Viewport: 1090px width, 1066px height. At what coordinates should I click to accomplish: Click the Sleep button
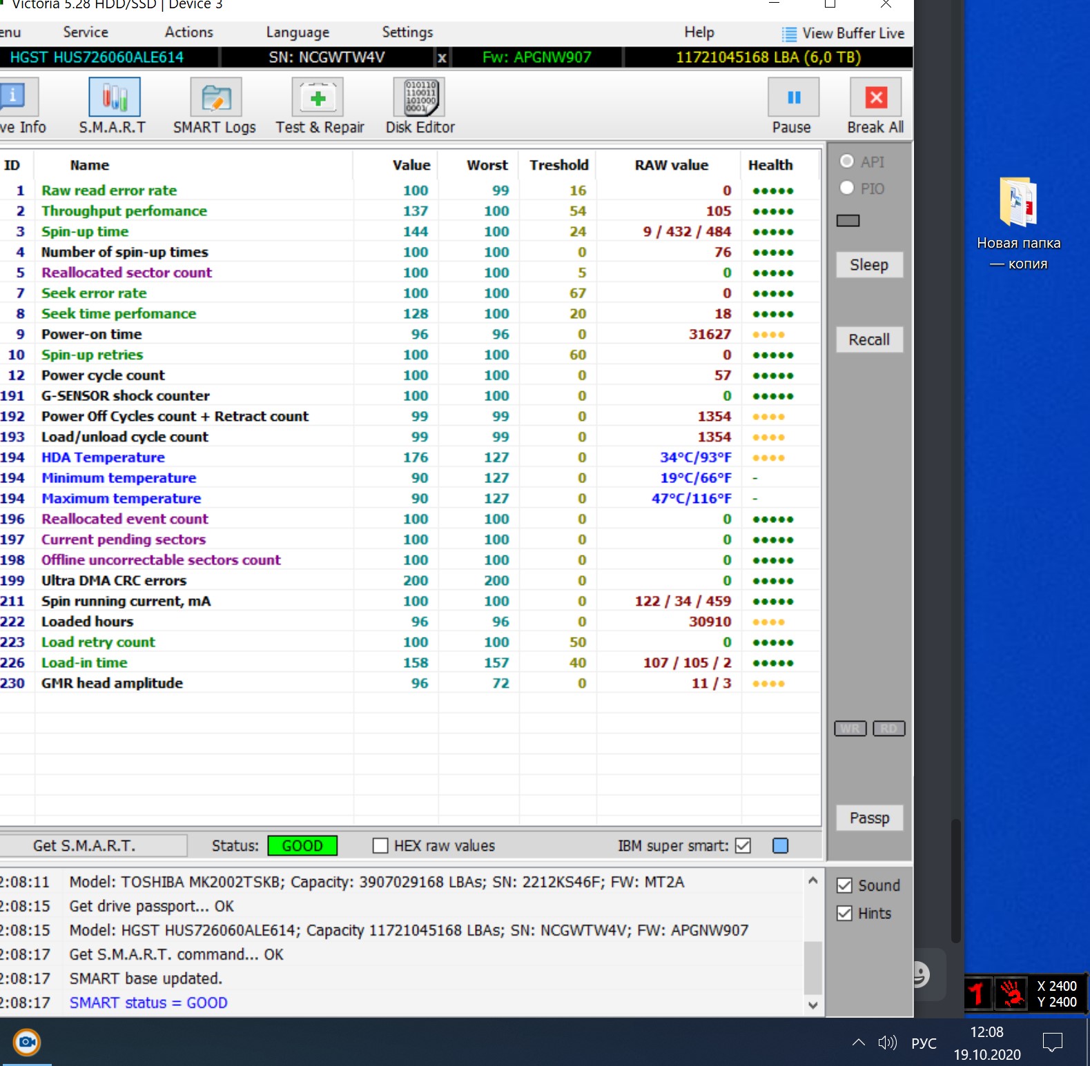tap(868, 265)
